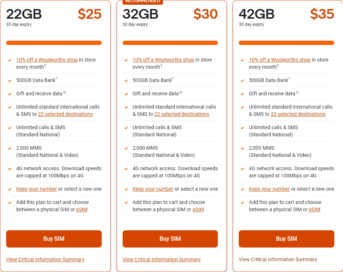Select the $35 price label on the 42GB plan
Image resolution: width=343 pixels, height=272 pixels.
(x=322, y=14)
